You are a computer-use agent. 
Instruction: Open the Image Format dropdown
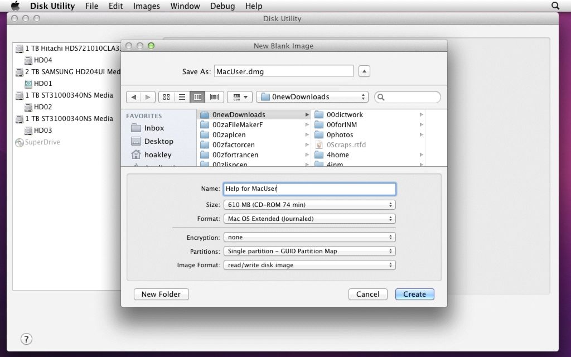[x=309, y=265]
